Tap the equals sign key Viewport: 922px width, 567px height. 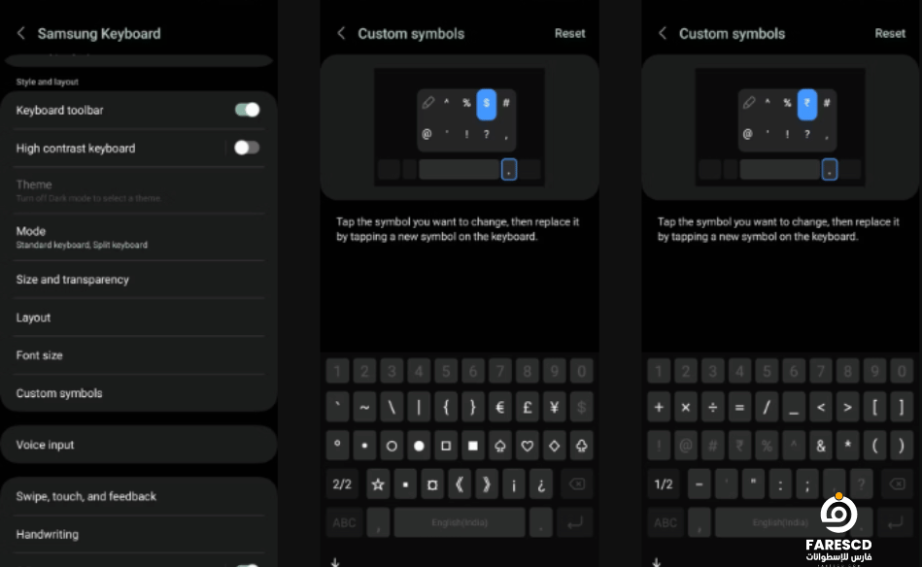pyautogui.click(x=739, y=407)
